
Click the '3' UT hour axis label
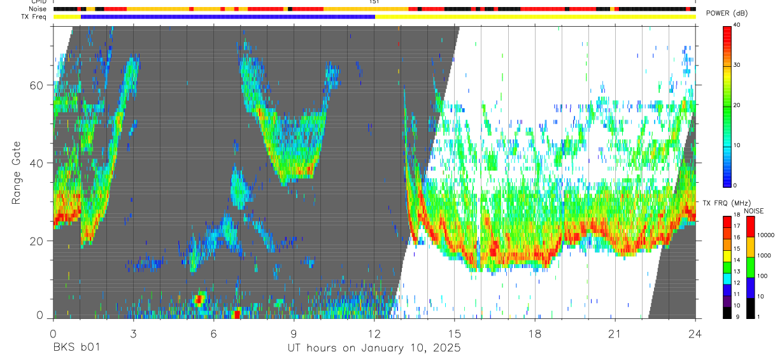[x=133, y=333]
